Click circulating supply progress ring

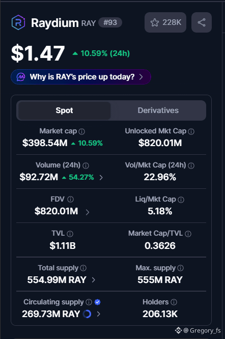[87, 314]
